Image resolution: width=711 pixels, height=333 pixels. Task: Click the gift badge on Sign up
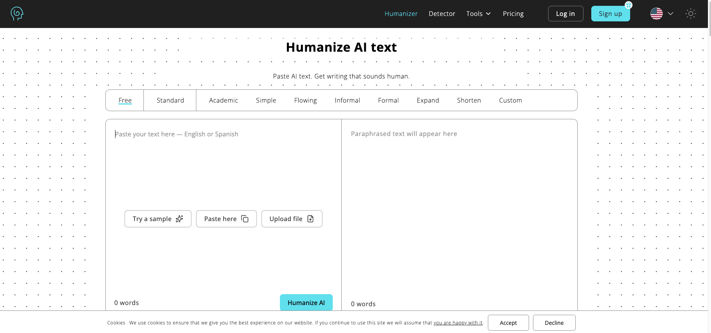(x=629, y=5)
